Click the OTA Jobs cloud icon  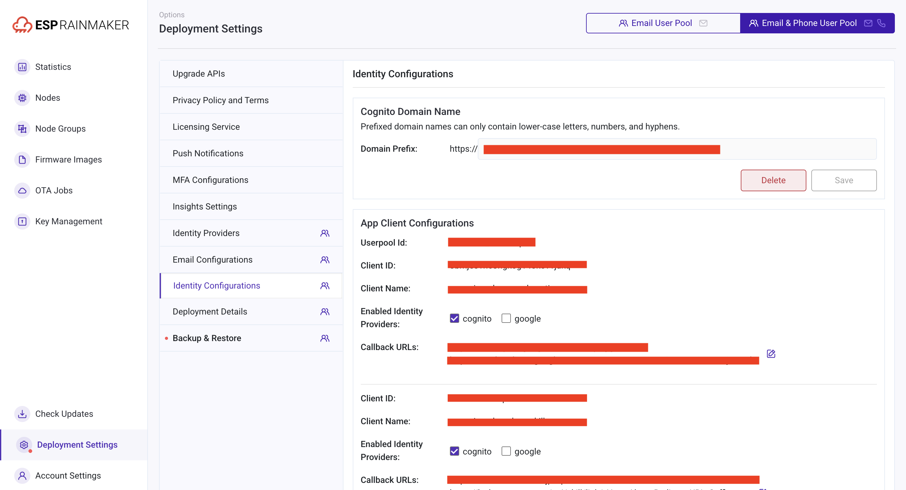[x=22, y=190]
